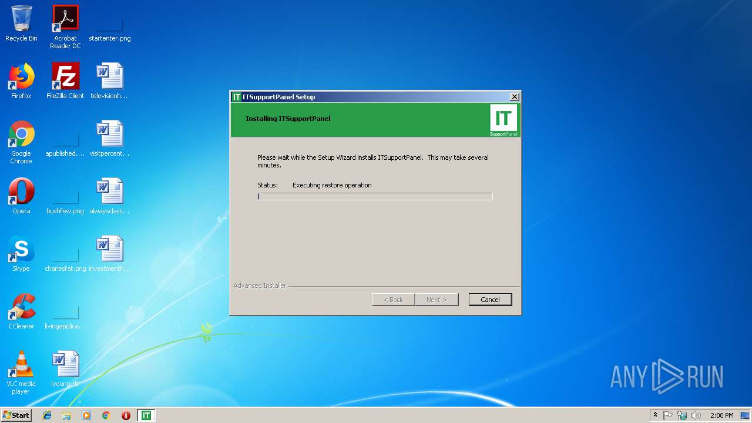Screen dimensions: 752x423
Task: Click the installation progress bar
Action: (x=375, y=196)
